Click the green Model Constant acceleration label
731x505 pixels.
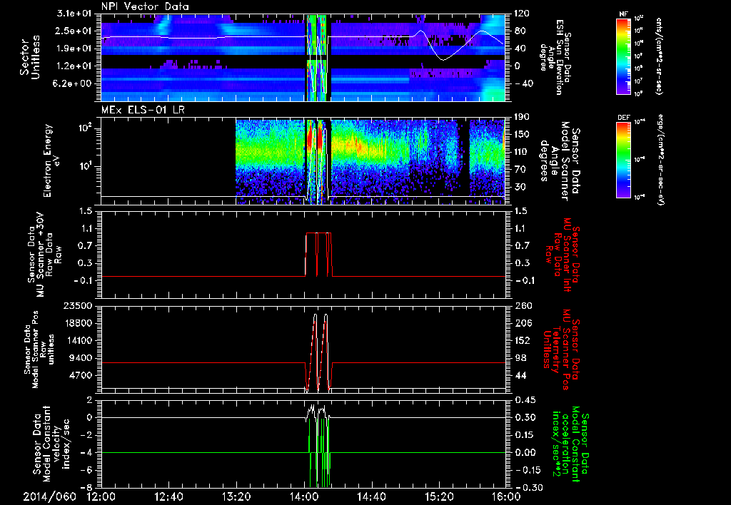[570, 444]
